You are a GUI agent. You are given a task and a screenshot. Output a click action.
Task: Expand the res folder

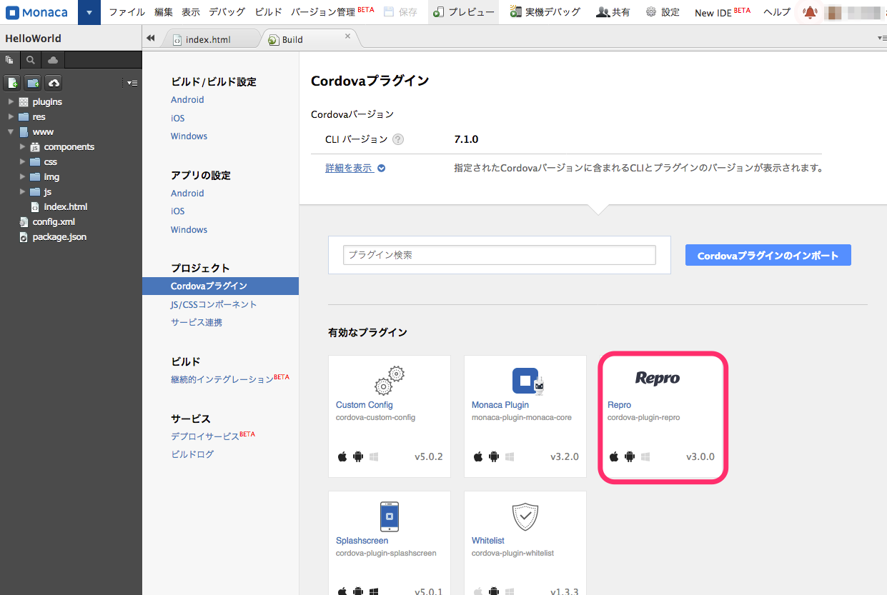tap(11, 116)
